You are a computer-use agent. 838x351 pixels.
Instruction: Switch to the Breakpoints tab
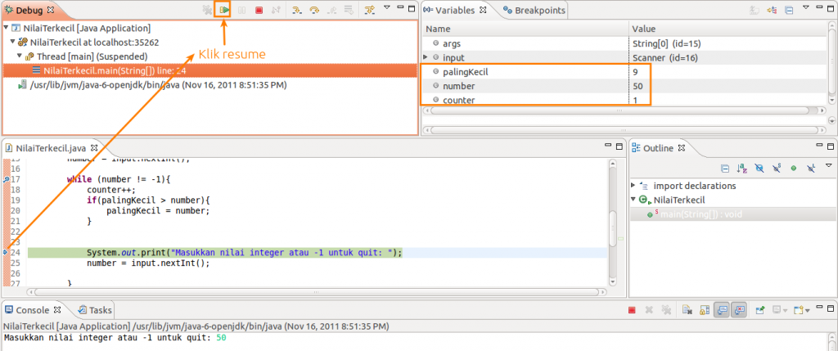(534, 10)
